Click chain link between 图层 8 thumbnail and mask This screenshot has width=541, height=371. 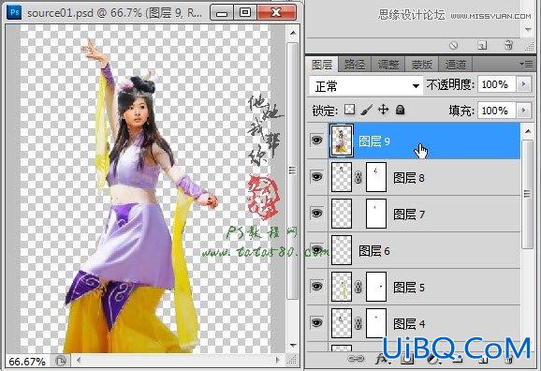[358, 178]
